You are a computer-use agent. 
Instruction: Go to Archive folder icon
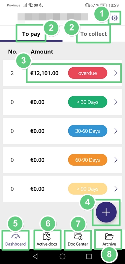(x=109, y=236)
